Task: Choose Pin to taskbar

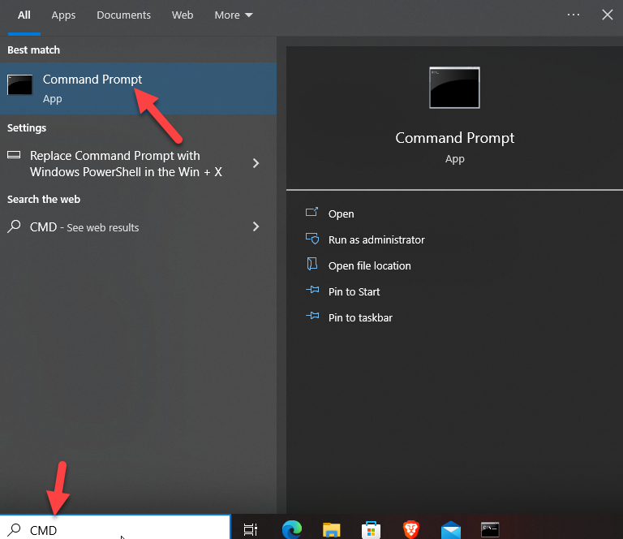Action: [x=360, y=317]
